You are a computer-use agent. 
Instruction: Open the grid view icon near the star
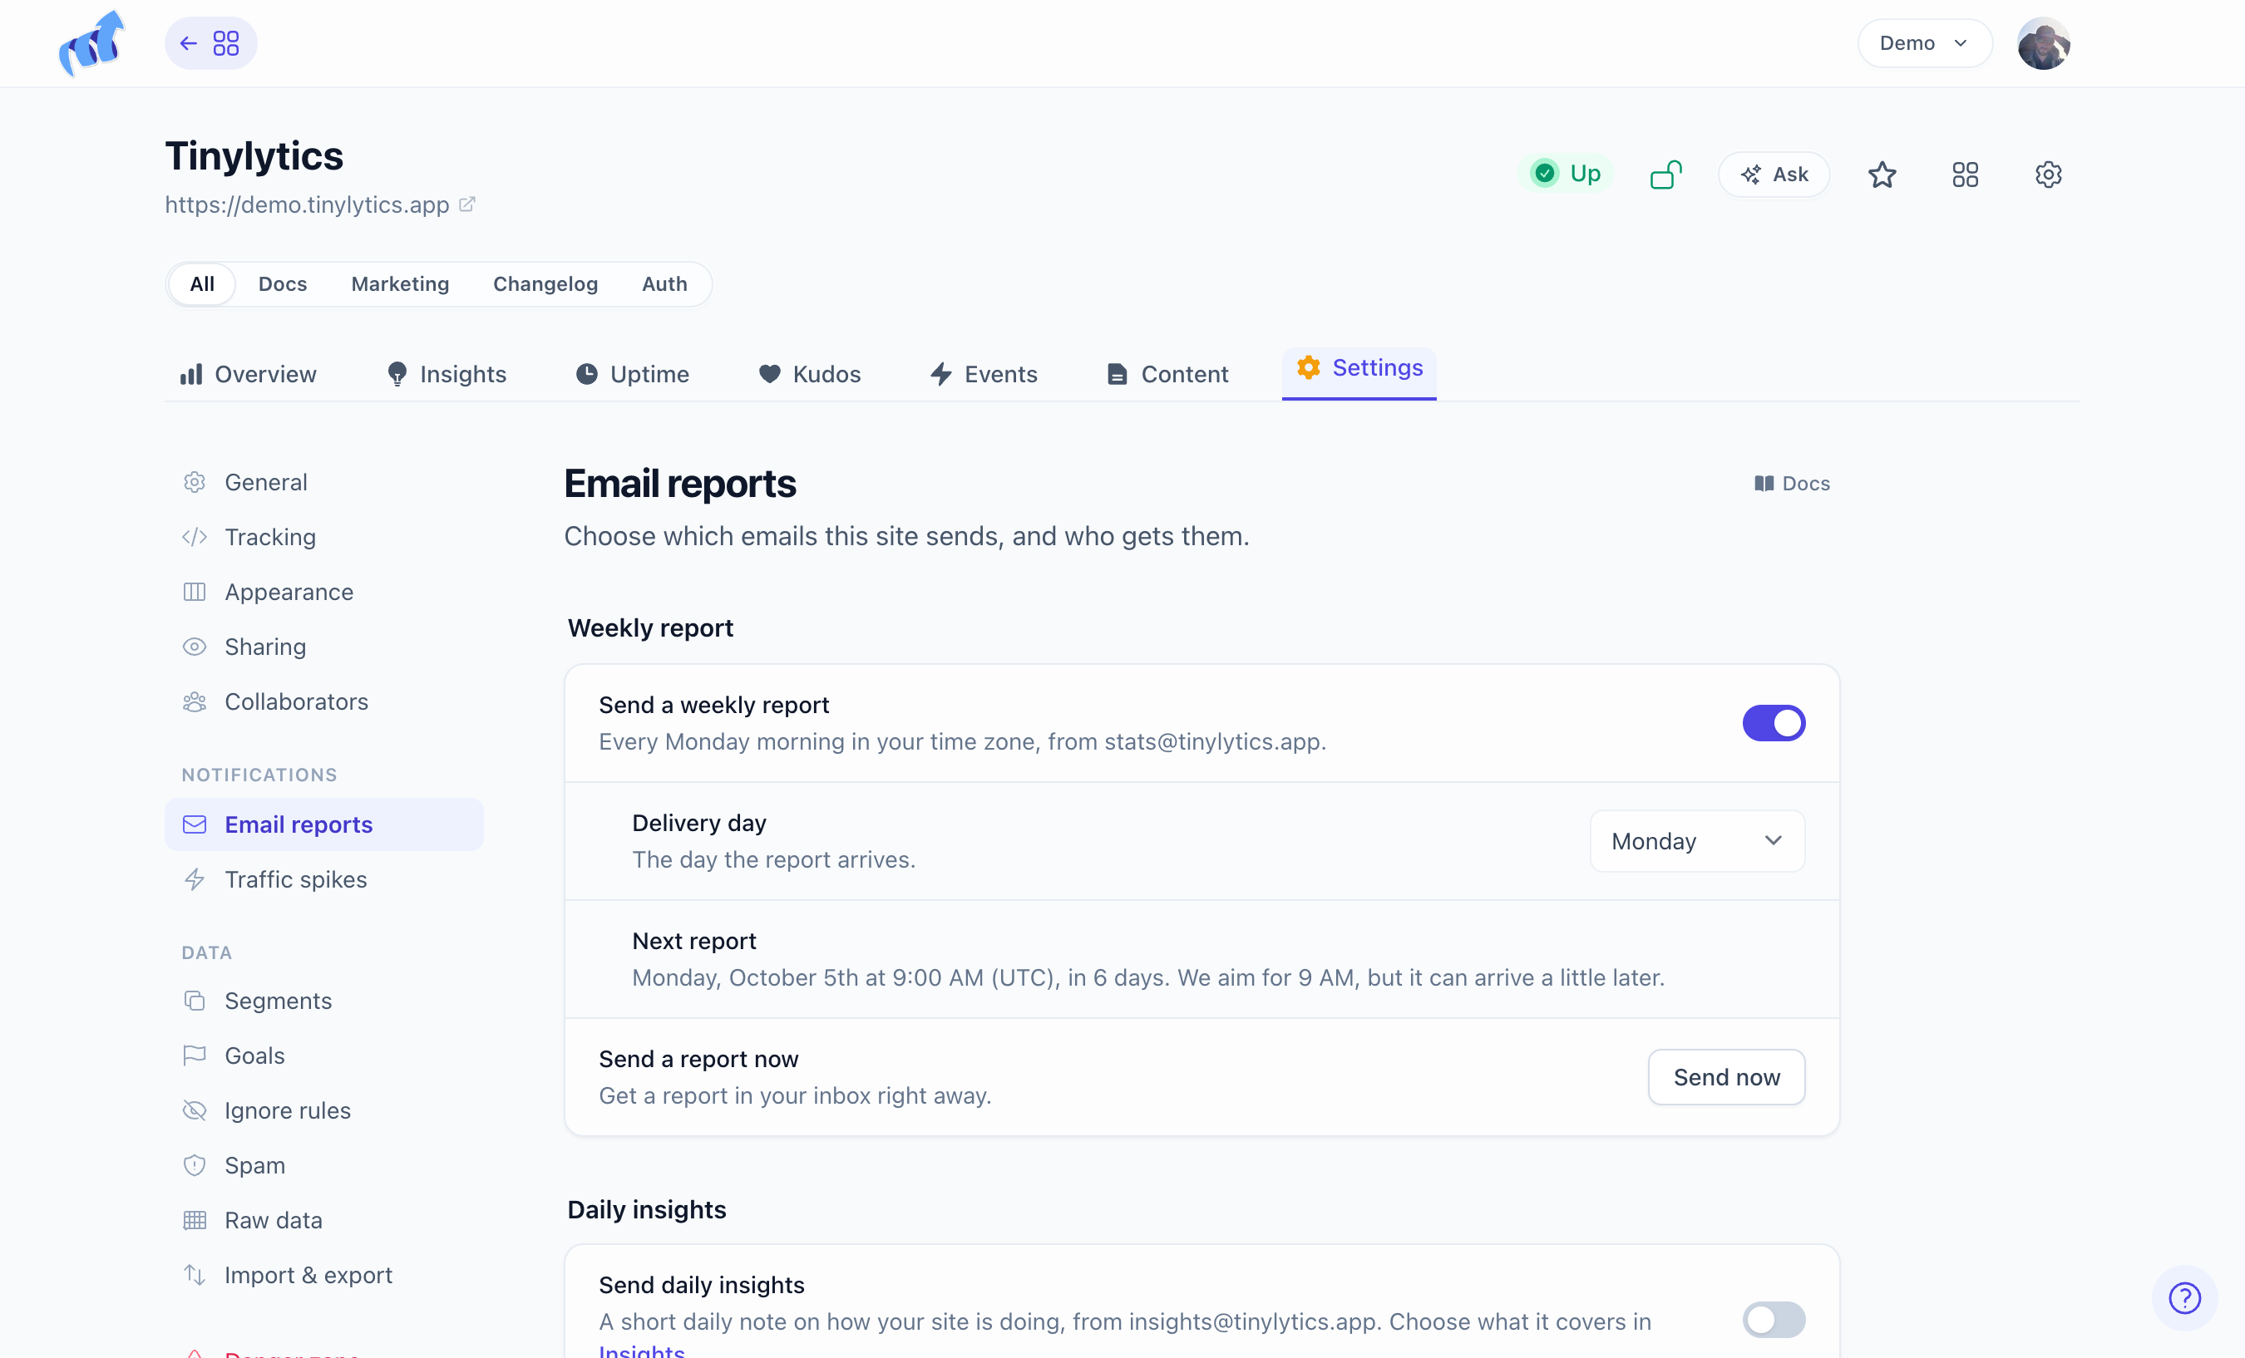click(1966, 174)
